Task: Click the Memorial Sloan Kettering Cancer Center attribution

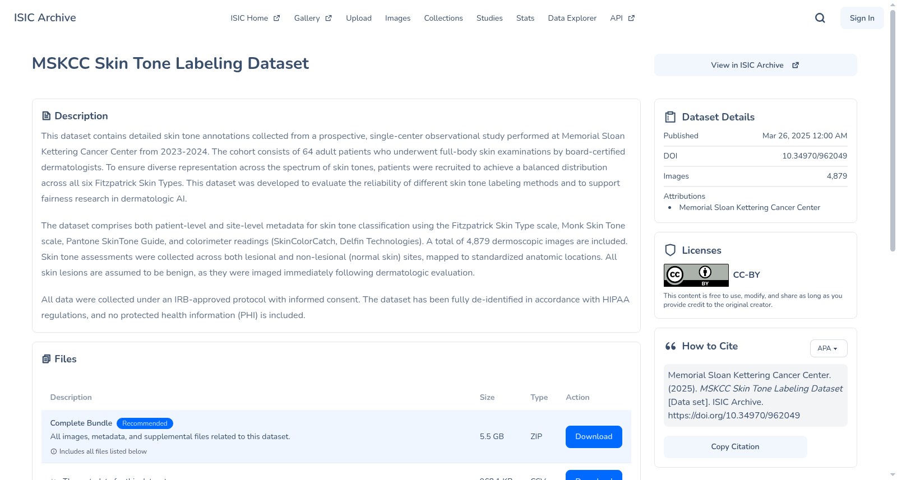Action: [750, 207]
